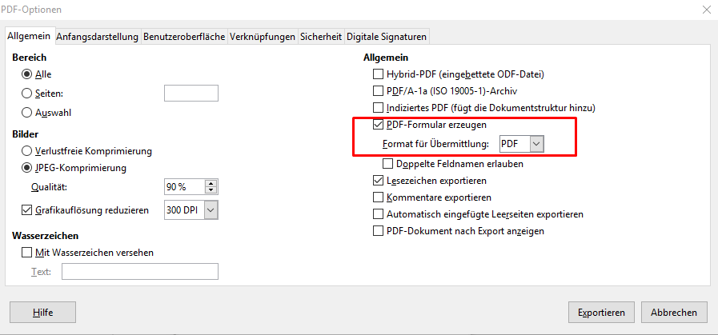
Task: Uncheck PDF-Formular erzeugen
Action: point(379,125)
